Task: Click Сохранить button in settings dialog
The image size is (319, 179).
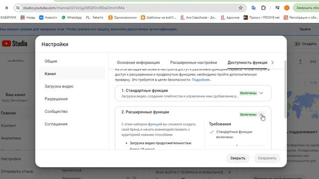Action: (x=267, y=158)
